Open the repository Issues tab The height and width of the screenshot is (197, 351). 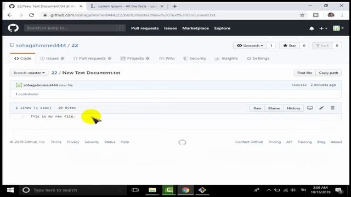[52, 59]
